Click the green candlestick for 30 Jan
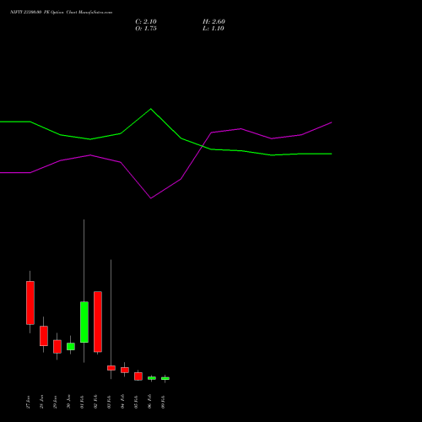 tap(71, 346)
